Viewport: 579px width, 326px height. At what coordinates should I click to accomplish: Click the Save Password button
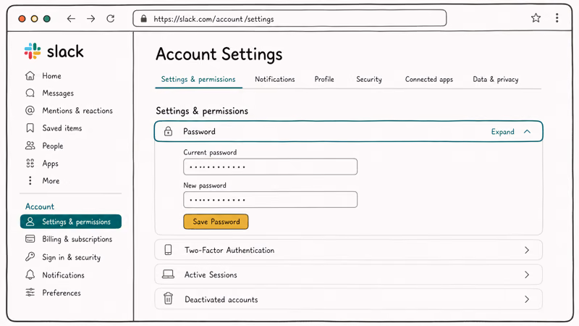216,222
